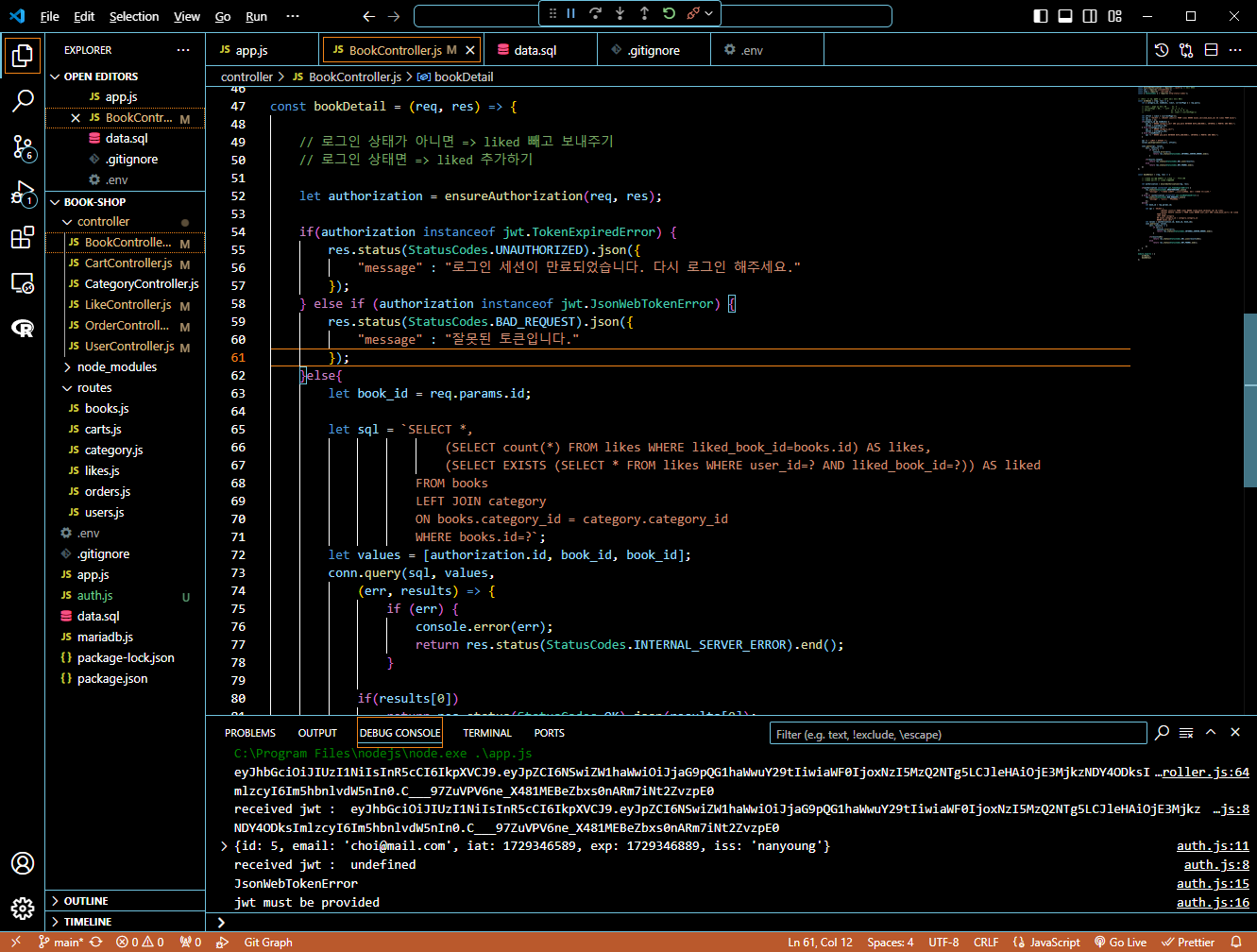
Task: Open the File menu
Action: coord(50,16)
